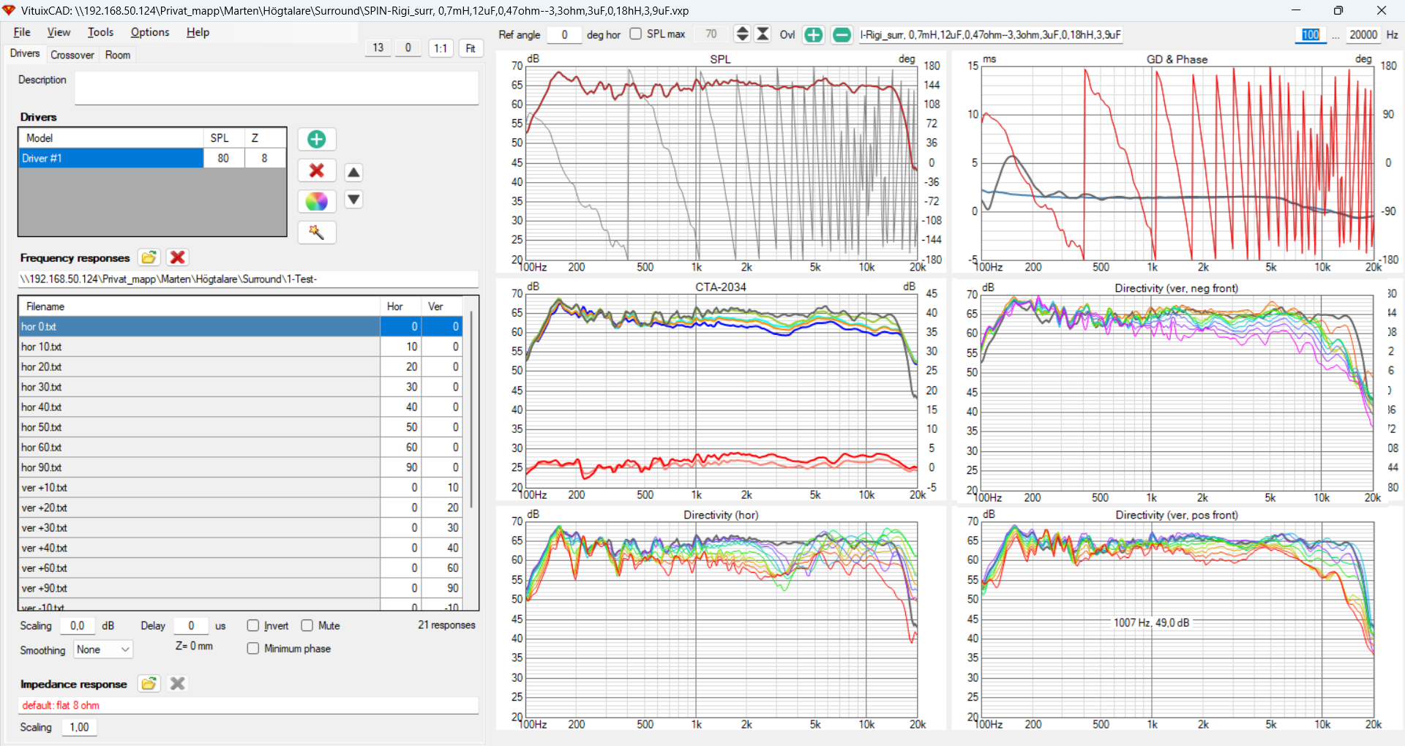Click the Hor column header
Viewport: 1405px width, 746px height.
400,306
